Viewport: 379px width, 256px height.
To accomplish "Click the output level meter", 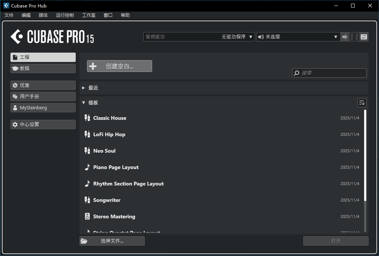I will tap(354, 37).
